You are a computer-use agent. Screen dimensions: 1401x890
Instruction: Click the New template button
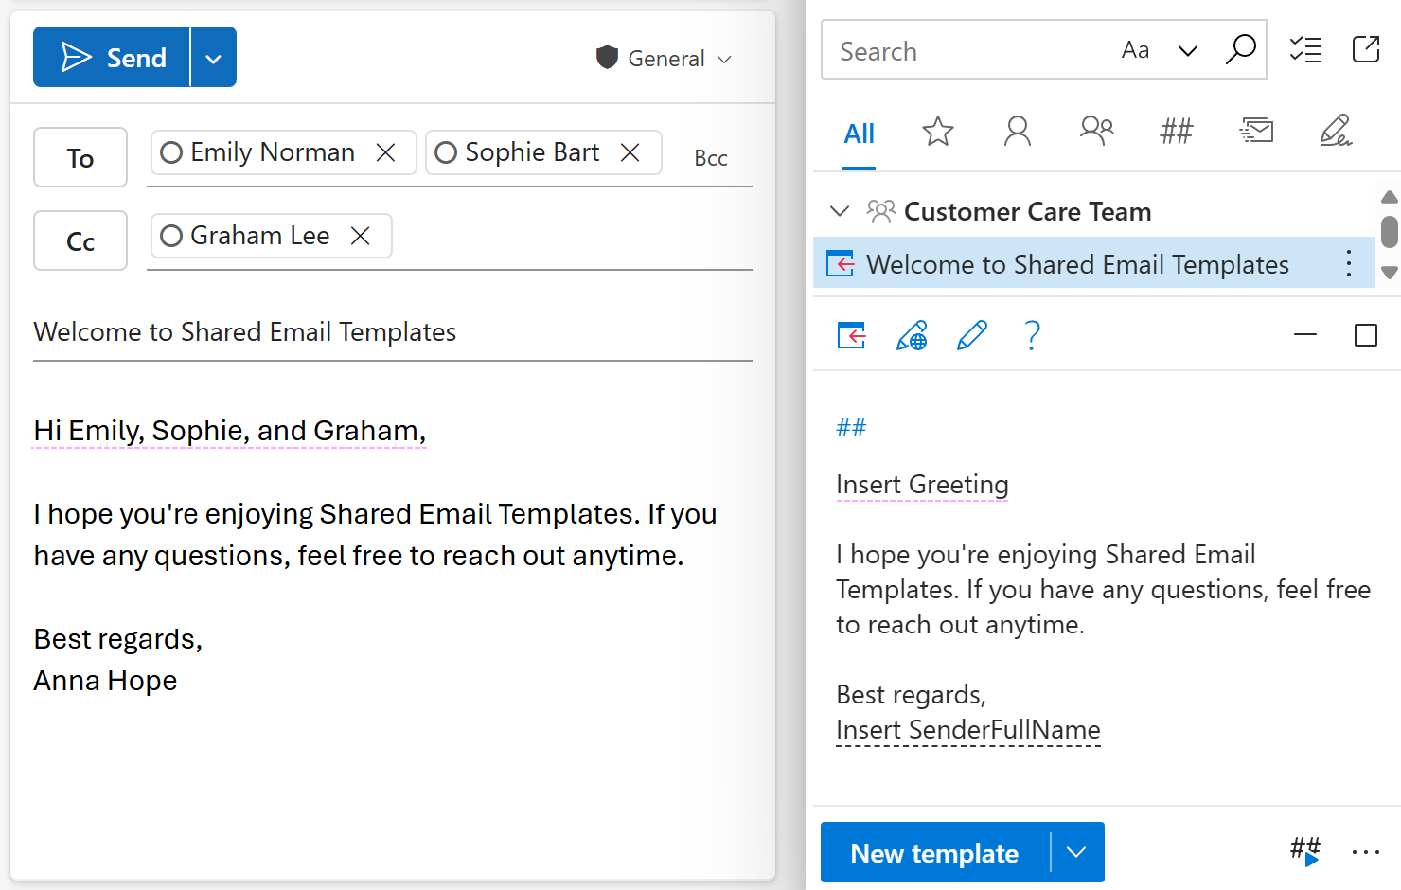934,853
